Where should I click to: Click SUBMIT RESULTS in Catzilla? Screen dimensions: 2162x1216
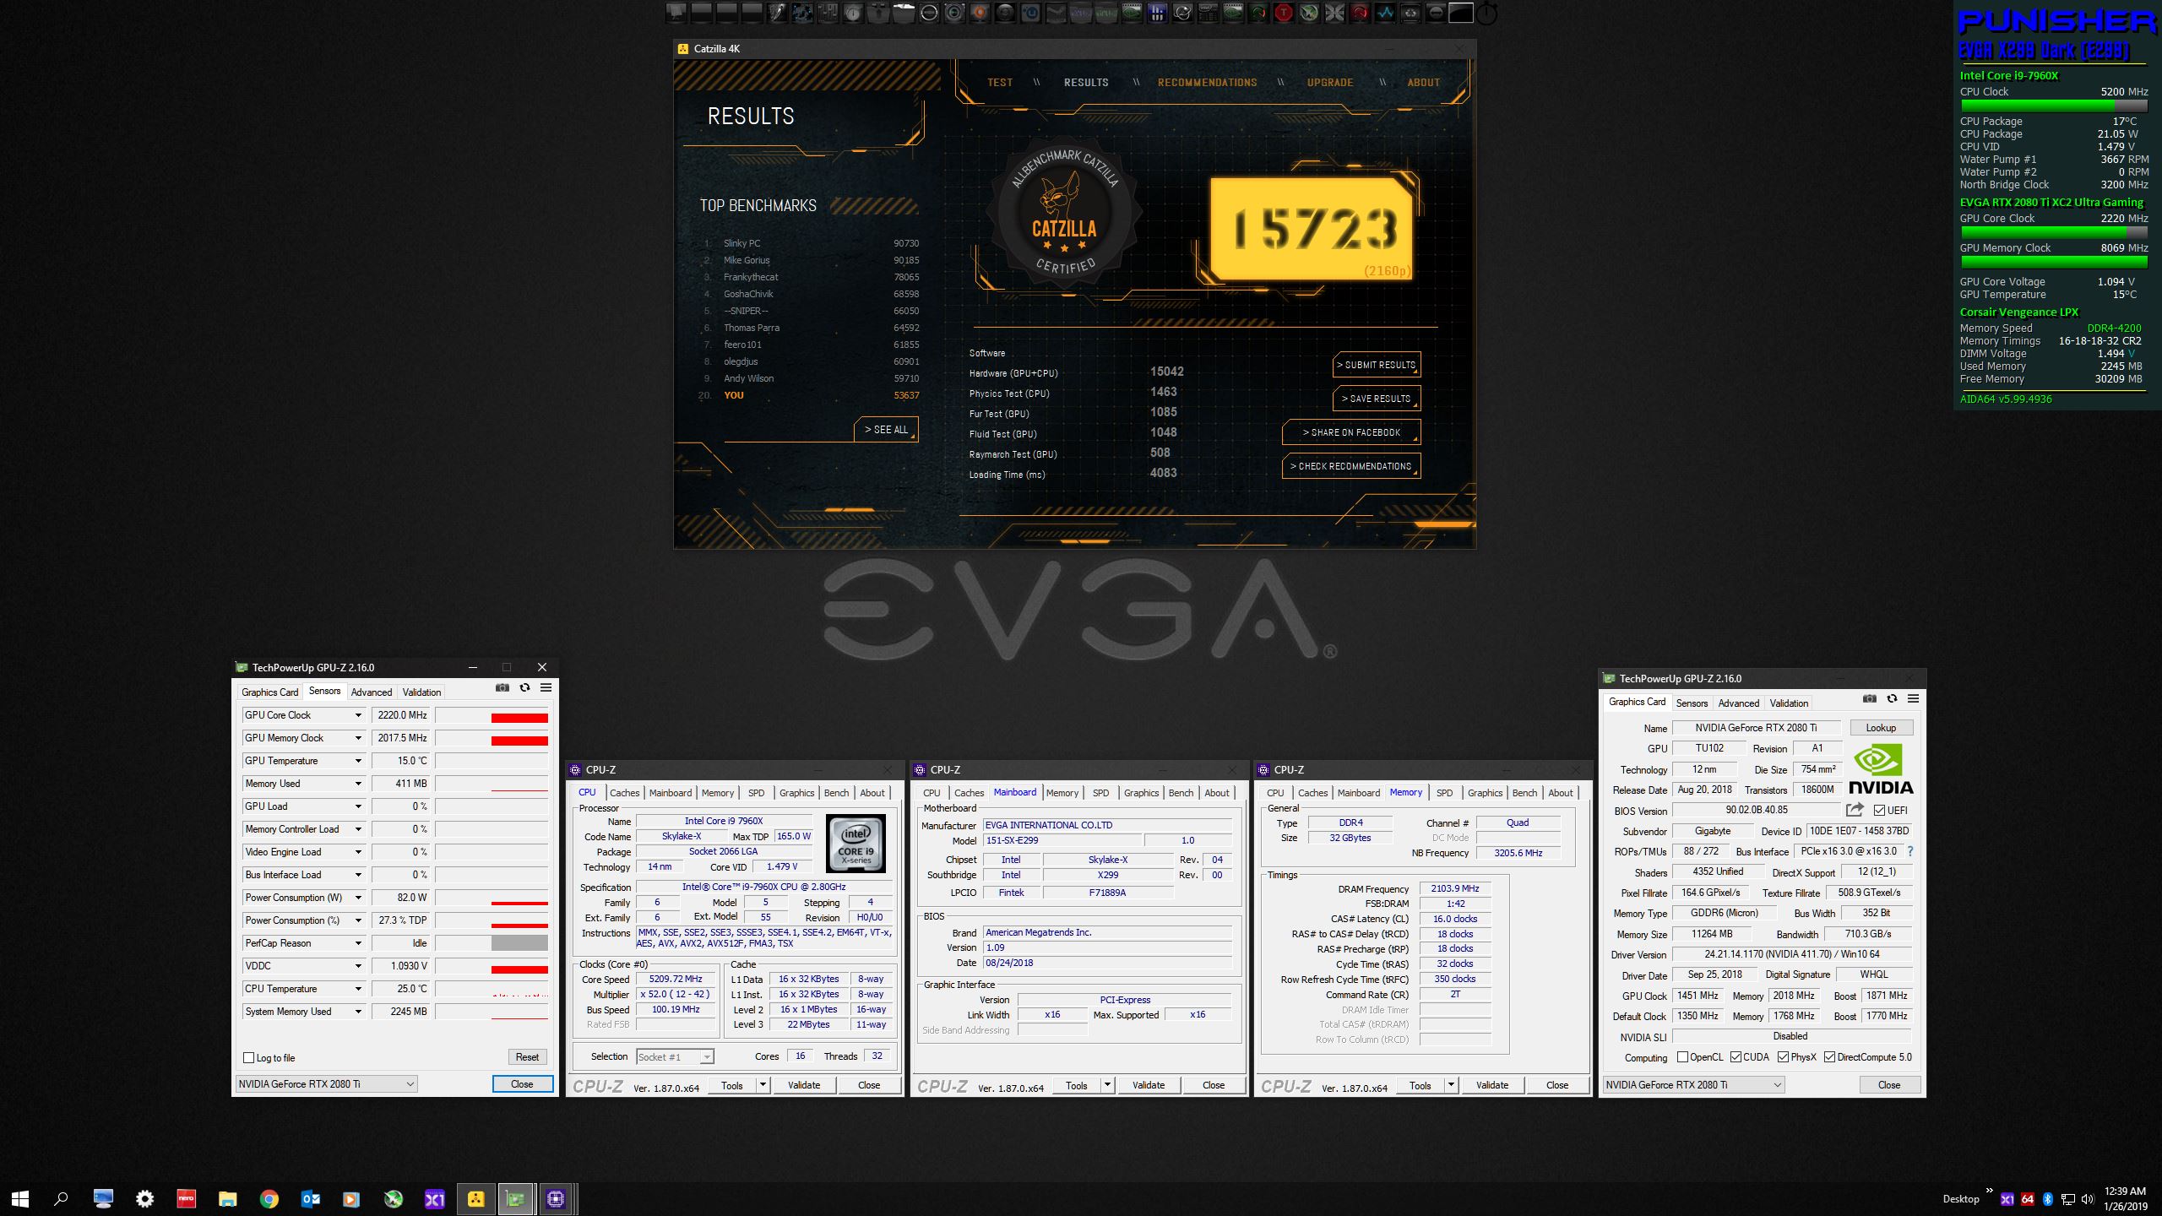(x=1377, y=365)
